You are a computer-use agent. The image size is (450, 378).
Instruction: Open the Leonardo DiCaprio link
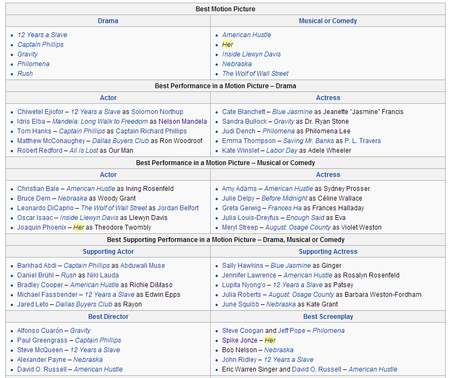click(x=45, y=209)
